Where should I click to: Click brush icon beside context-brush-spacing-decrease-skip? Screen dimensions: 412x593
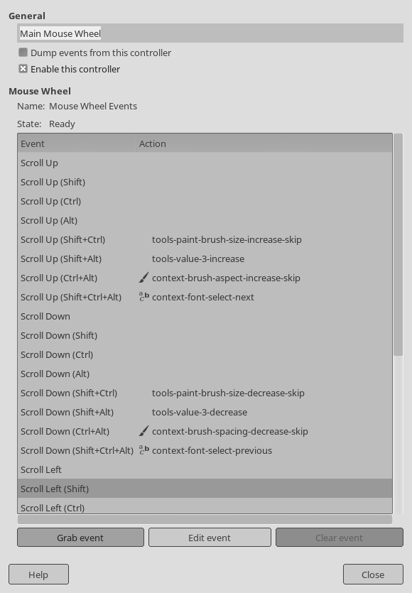[x=143, y=431]
